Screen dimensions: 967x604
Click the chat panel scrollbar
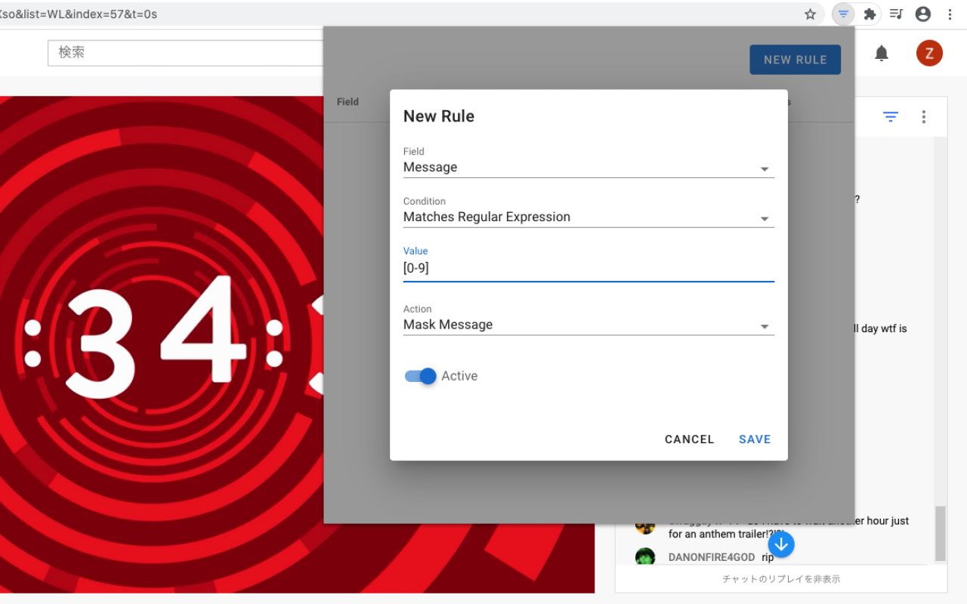click(940, 534)
